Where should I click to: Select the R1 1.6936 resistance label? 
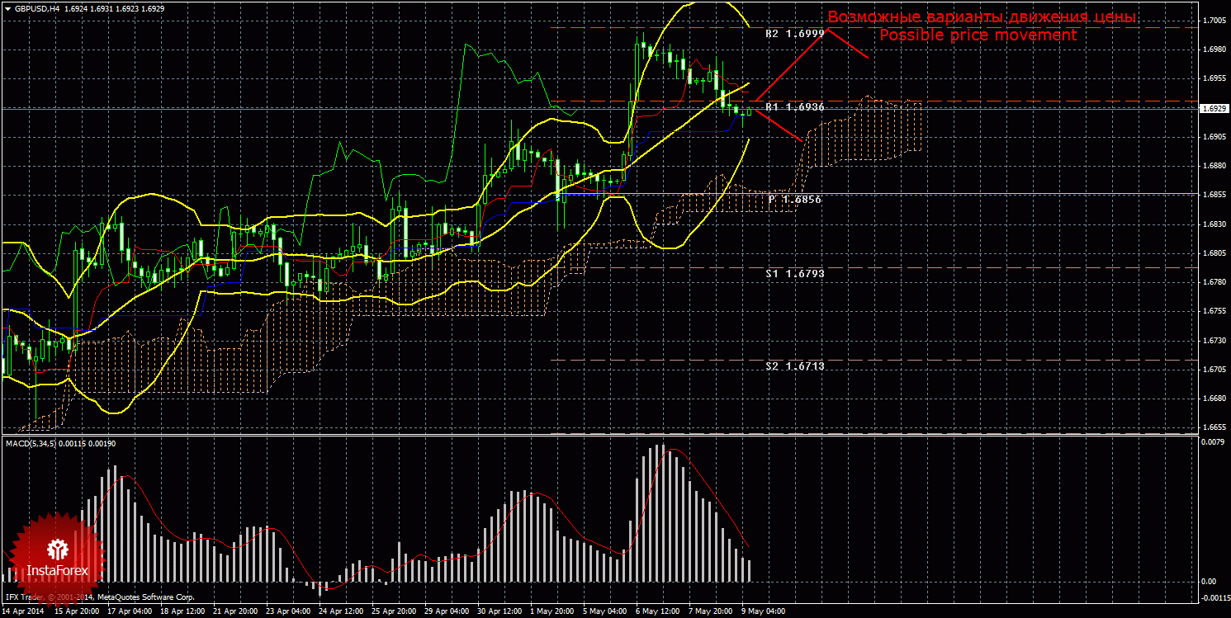tap(793, 107)
